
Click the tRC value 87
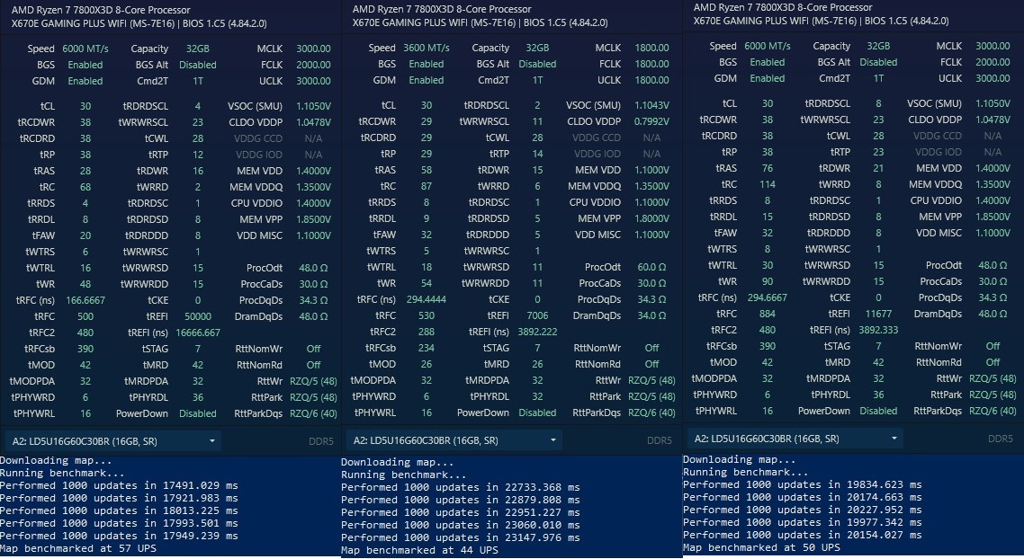tap(427, 187)
